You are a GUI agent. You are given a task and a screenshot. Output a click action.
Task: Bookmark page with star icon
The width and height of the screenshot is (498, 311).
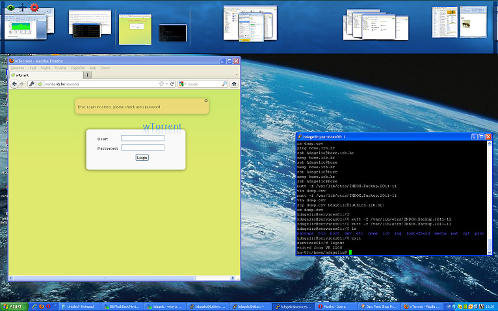pyautogui.click(x=161, y=84)
